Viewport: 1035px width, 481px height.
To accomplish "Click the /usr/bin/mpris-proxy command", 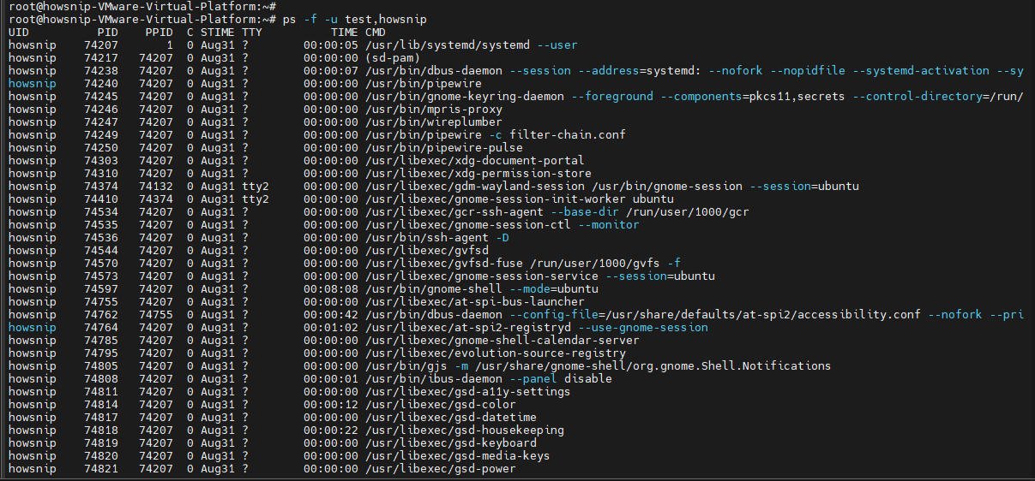I will (x=434, y=110).
